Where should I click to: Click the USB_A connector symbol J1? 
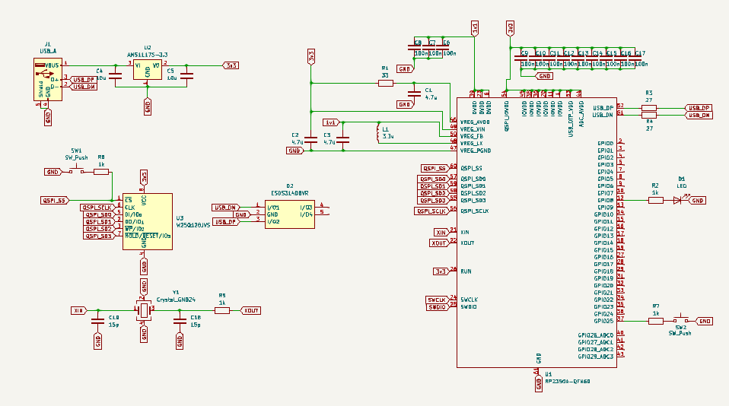(x=46, y=81)
